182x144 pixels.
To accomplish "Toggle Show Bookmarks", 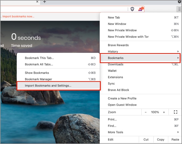I will pyautogui.click(x=58, y=73).
